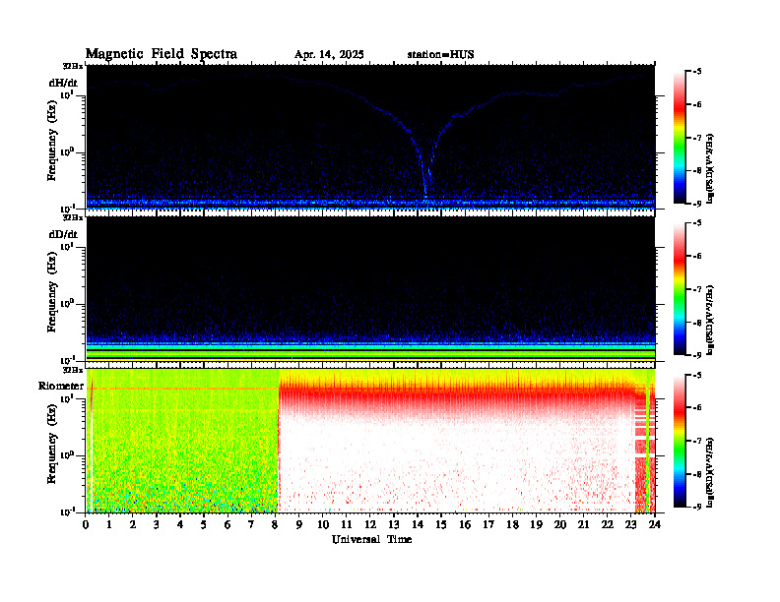Click the color bar beside the Riometer panel
Screen dimensions: 780x602
coord(680,441)
